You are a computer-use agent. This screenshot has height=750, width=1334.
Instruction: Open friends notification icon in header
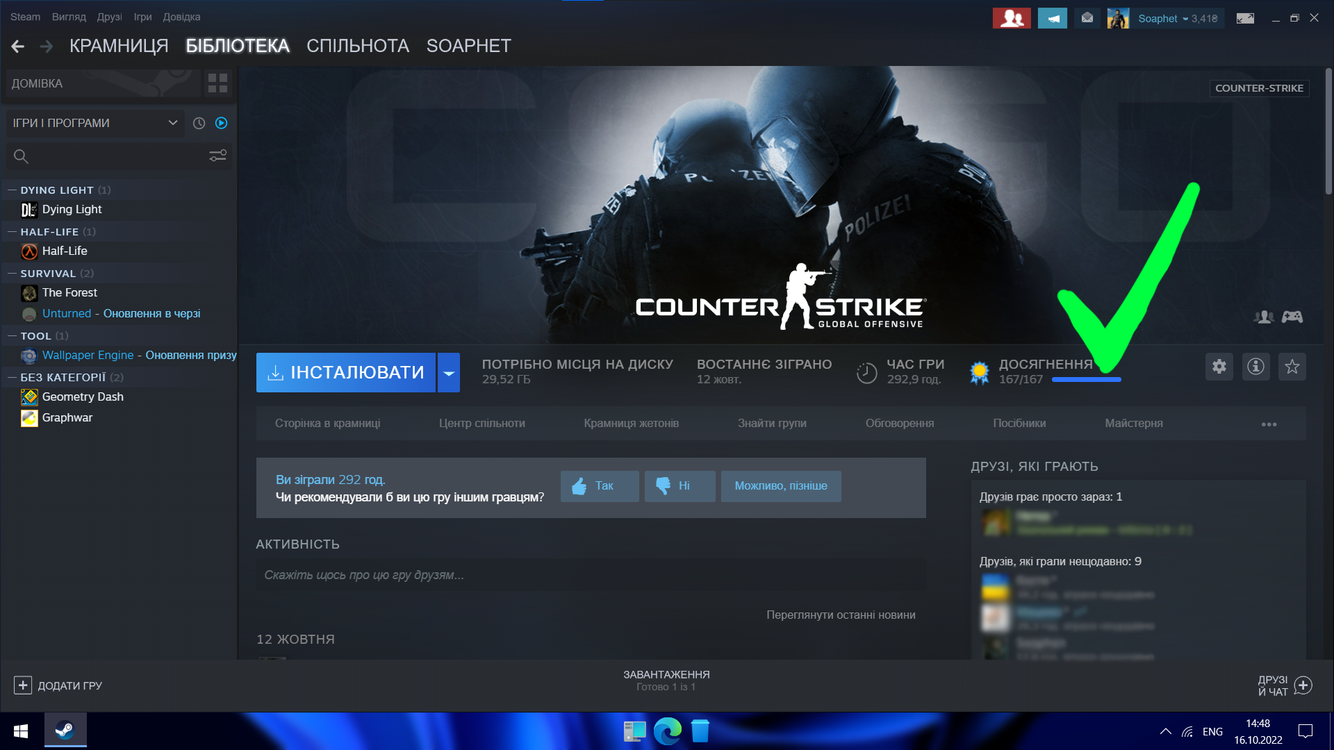coord(1011,19)
